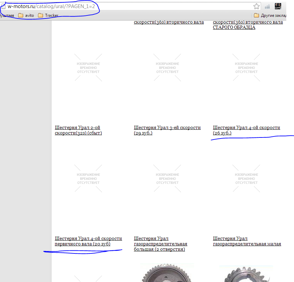Open link Шестерня Урал газораспределительная большая (2 отверстия)
The height and width of the screenshot is (282, 294).
click(x=160, y=244)
